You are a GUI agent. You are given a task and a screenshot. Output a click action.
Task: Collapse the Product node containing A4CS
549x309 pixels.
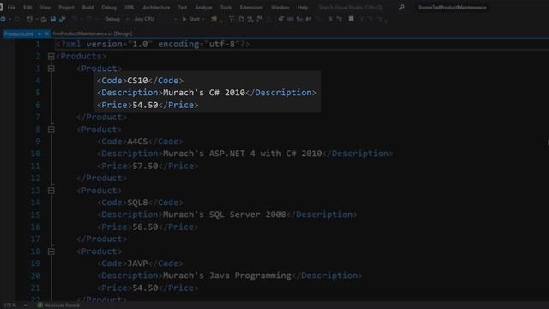pyautogui.click(x=51, y=130)
